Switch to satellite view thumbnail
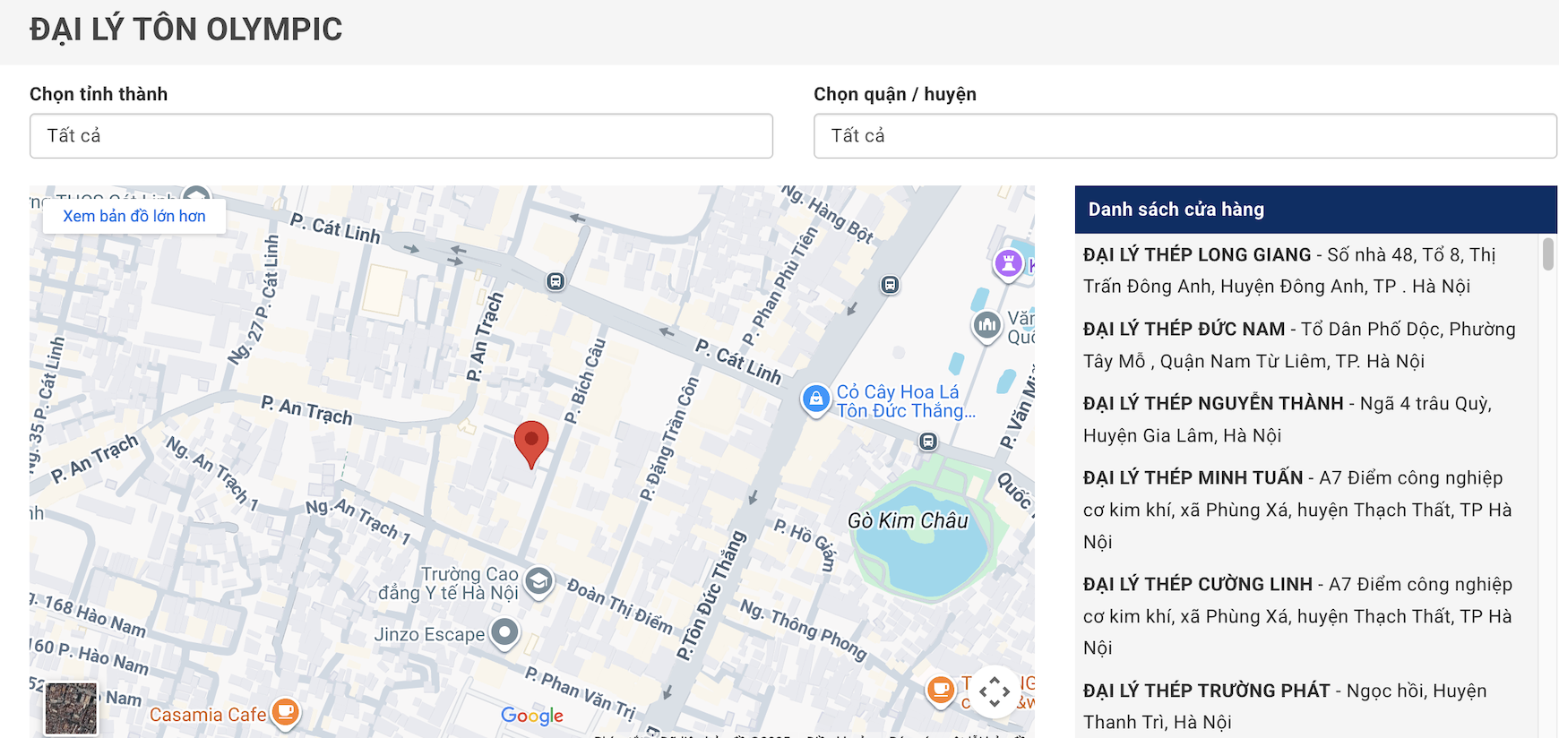This screenshot has width=1559, height=738. pos(71,708)
